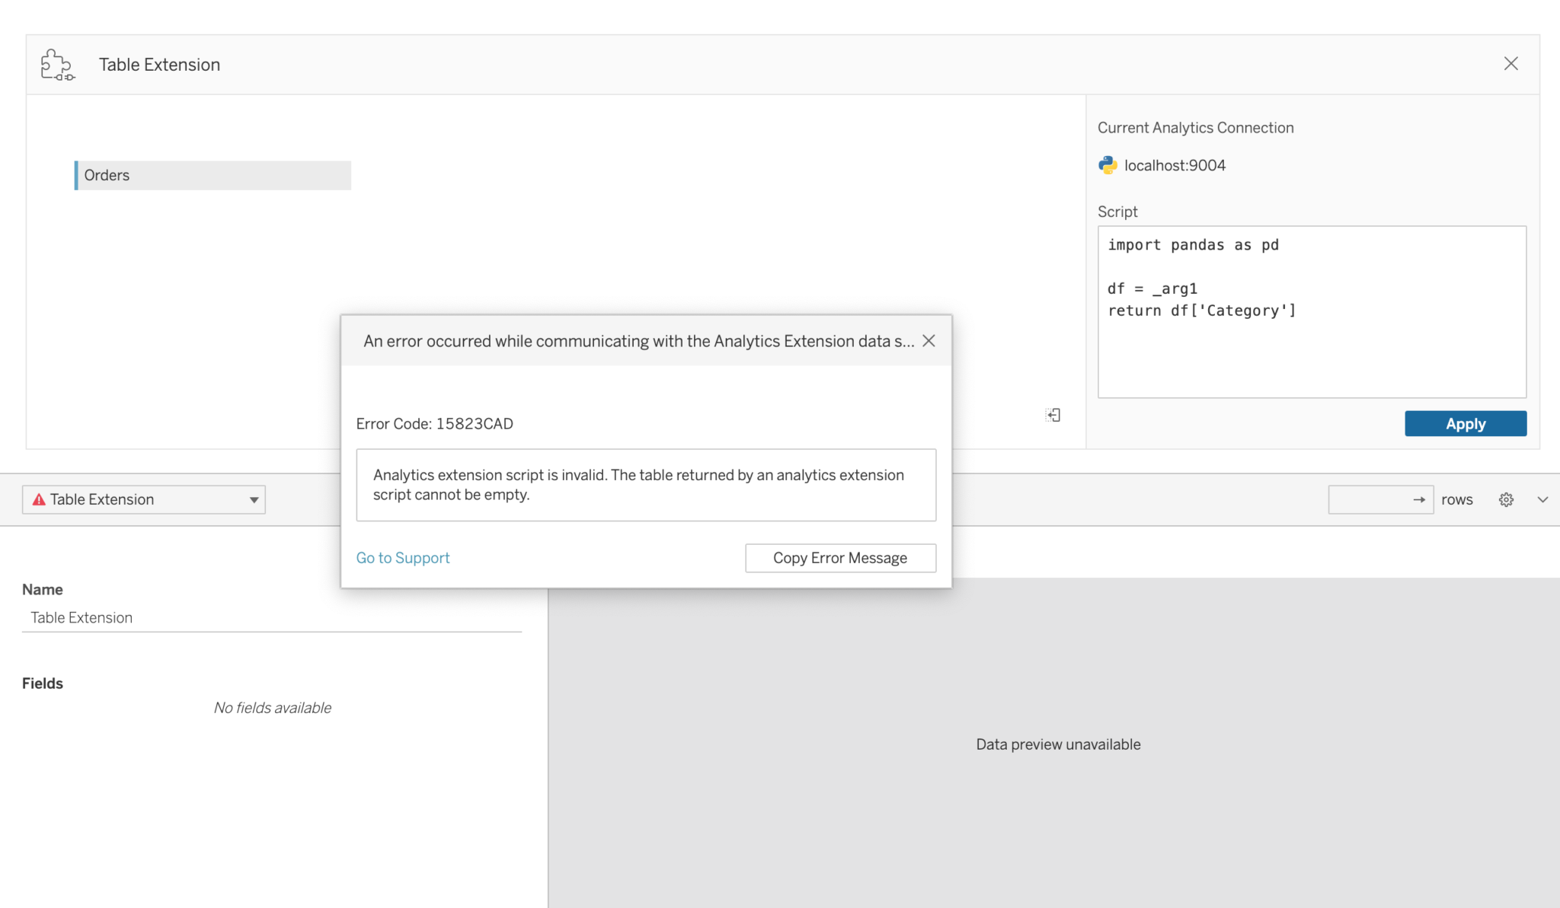Click the collapse script pane icon
This screenshot has height=908, width=1560.
tap(1053, 415)
